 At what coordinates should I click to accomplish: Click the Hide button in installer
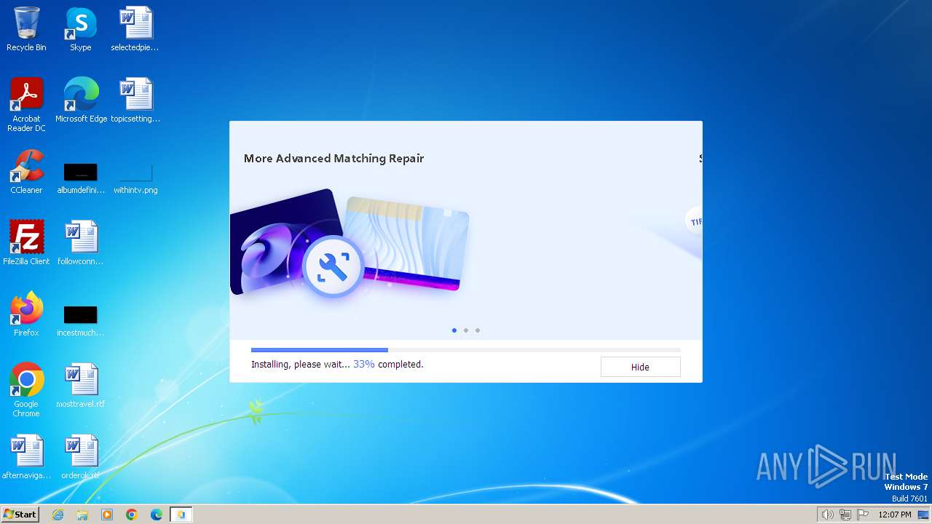point(640,367)
